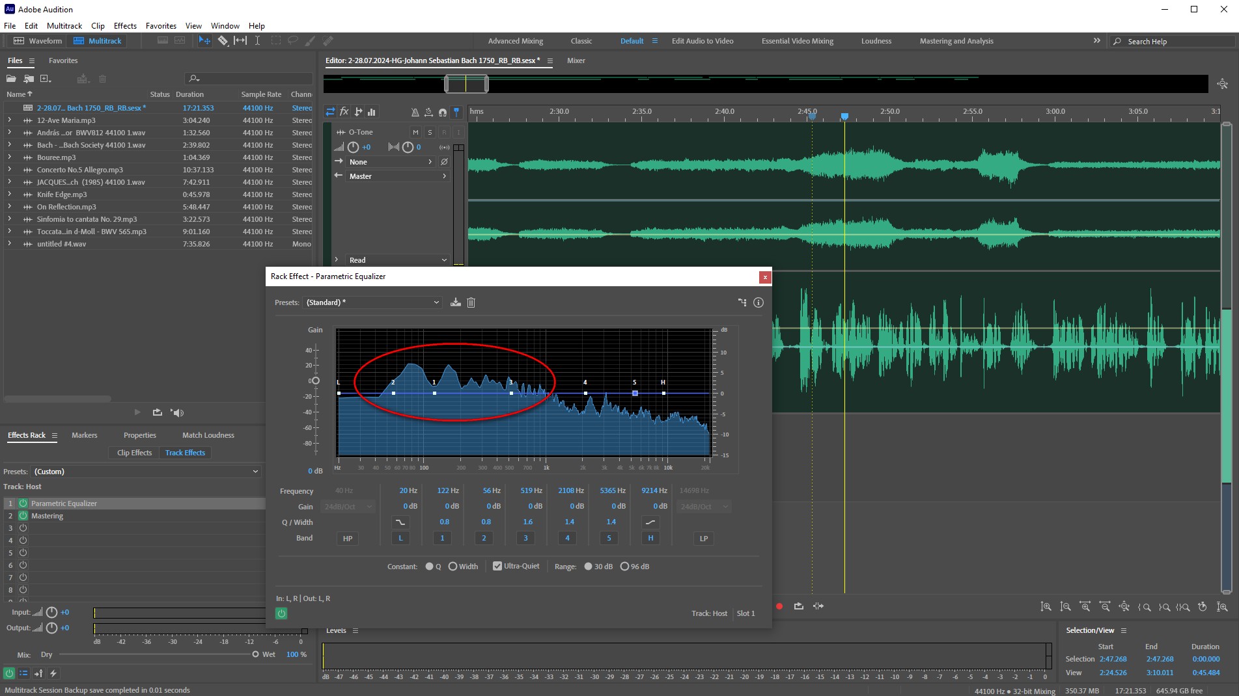Switch to the Waveform view
This screenshot has width=1239, height=696.
tap(38, 41)
